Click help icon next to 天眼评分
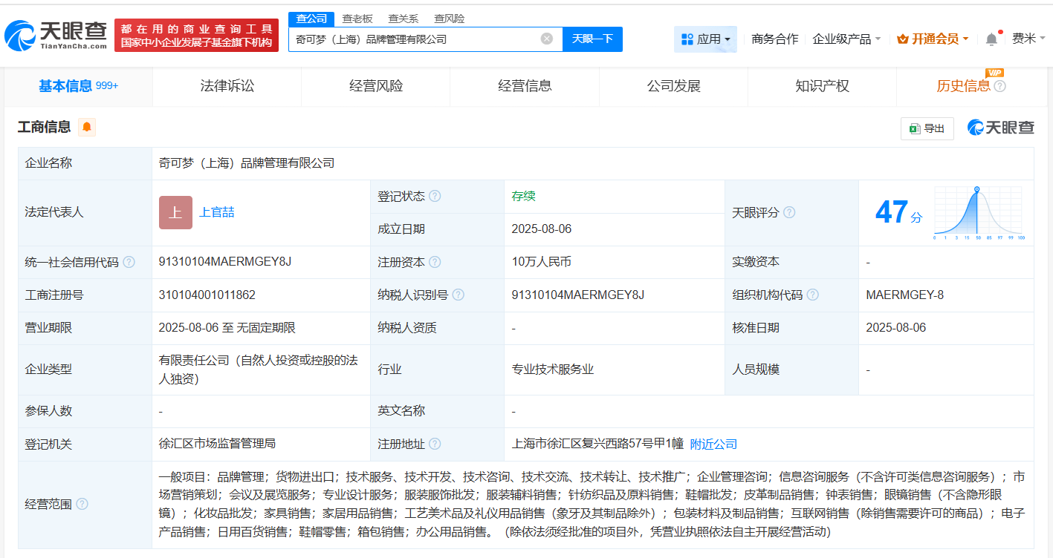 (x=789, y=213)
